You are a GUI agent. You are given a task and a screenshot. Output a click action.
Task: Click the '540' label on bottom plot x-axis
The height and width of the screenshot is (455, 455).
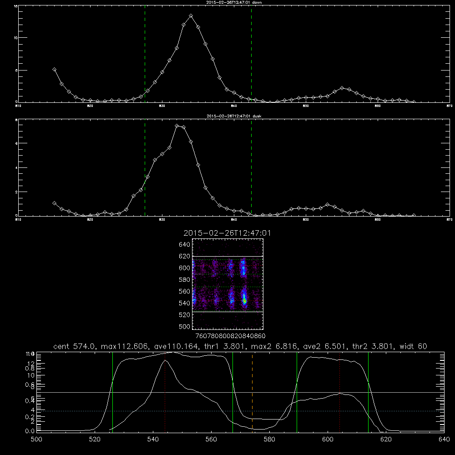tap(153, 440)
